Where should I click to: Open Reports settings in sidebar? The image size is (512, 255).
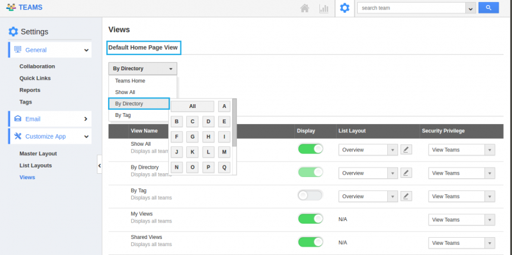[29, 90]
